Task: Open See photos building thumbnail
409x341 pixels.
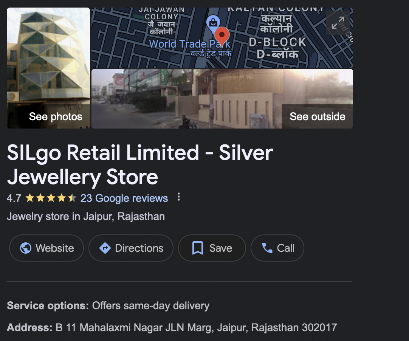Action: [x=48, y=68]
